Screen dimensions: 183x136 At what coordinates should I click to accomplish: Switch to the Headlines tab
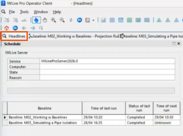(14, 36)
